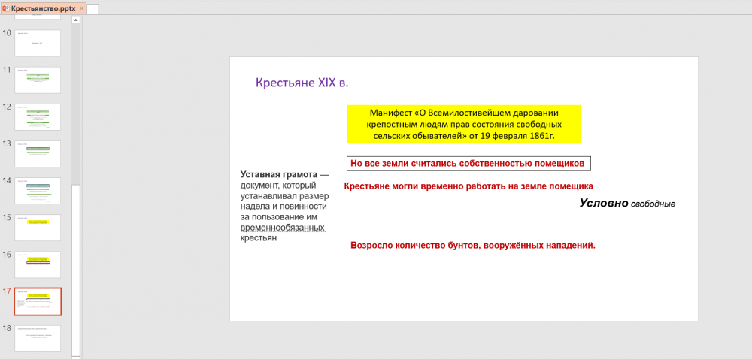Viewport: 752px width, 359px height.
Task: Select slide 16 thumbnail
Action: click(x=38, y=264)
